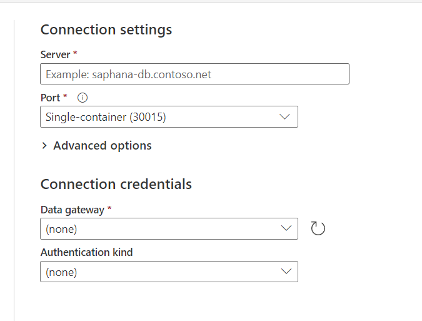The height and width of the screenshot is (321, 422).
Task: Click the required asterisk next to Port
Action: 65,97
